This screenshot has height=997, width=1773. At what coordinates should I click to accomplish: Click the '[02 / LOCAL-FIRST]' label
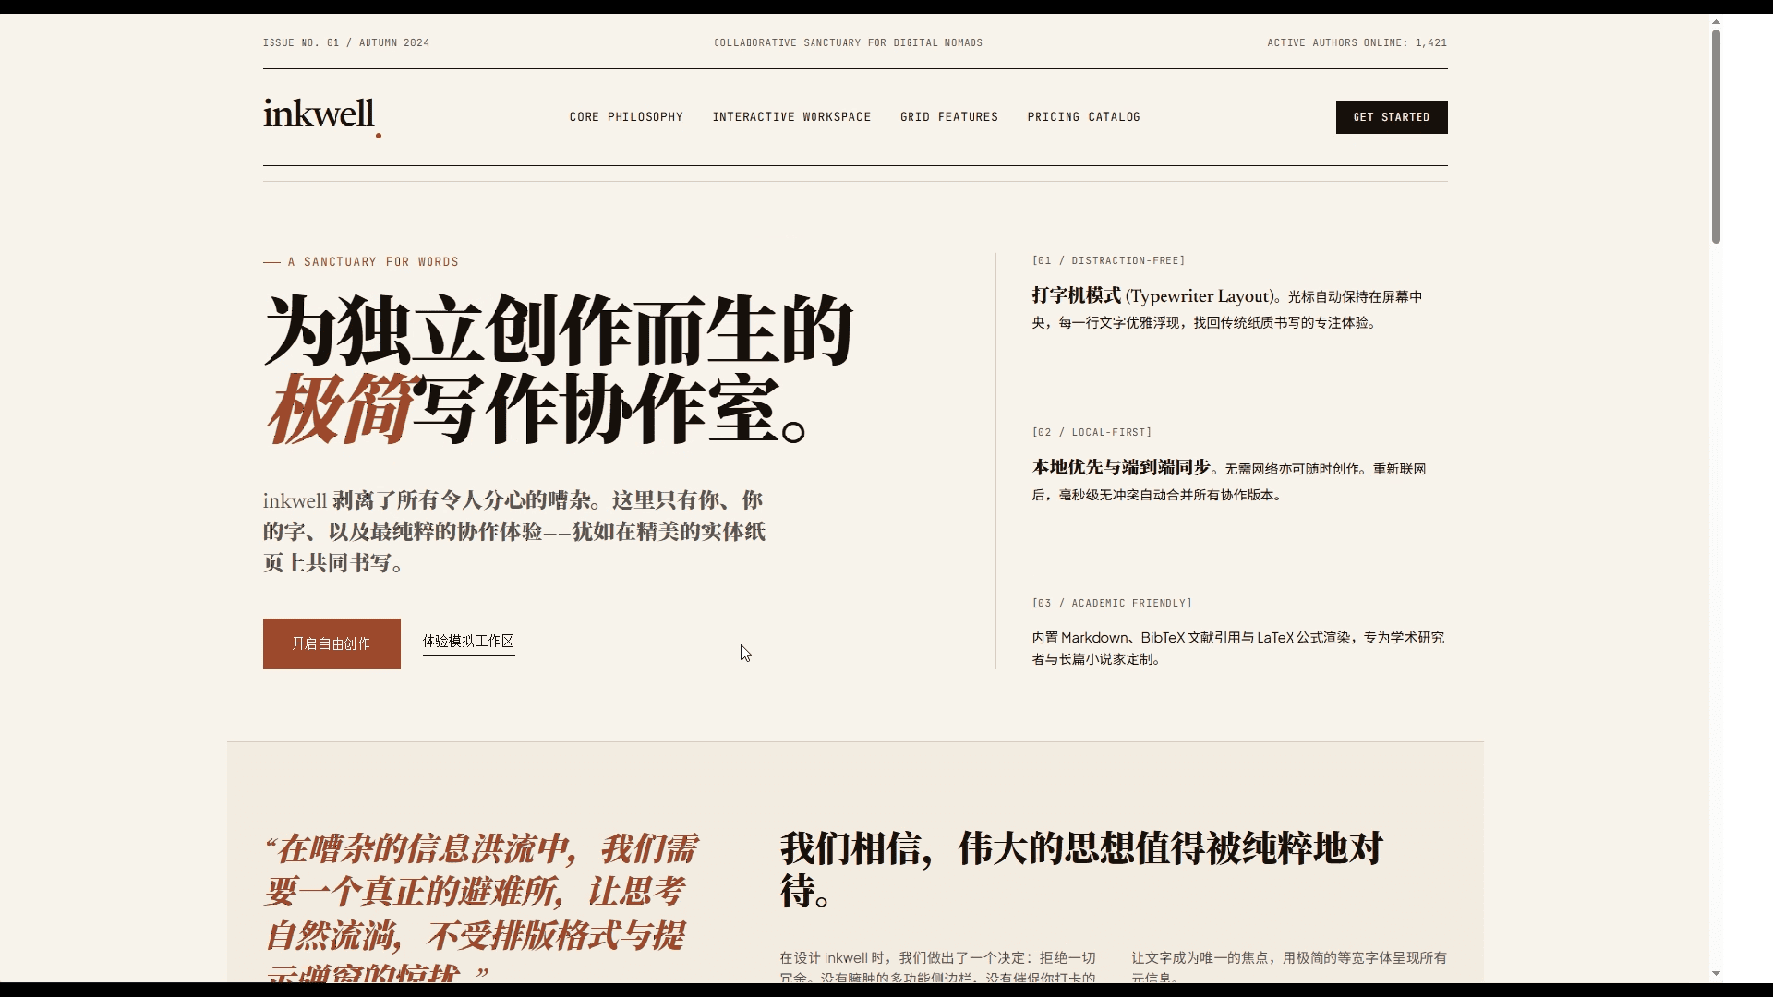(1092, 432)
